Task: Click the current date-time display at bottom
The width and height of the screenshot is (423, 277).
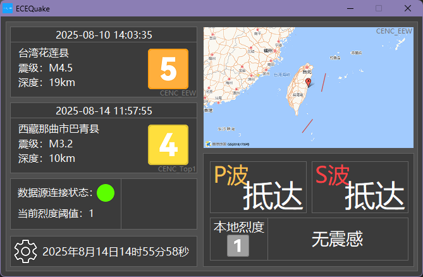Action: [x=116, y=252]
